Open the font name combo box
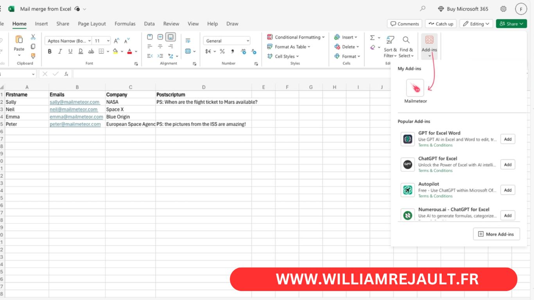 click(x=68, y=41)
